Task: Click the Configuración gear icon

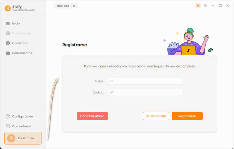Action: pyautogui.click(x=8, y=116)
